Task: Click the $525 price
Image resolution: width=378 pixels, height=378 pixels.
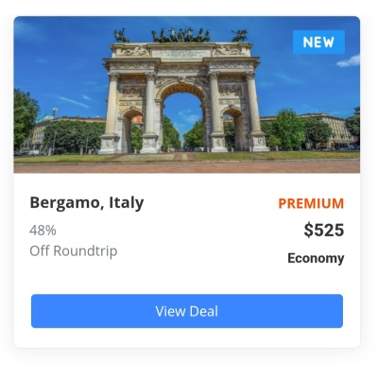Action: [x=324, y=230]
